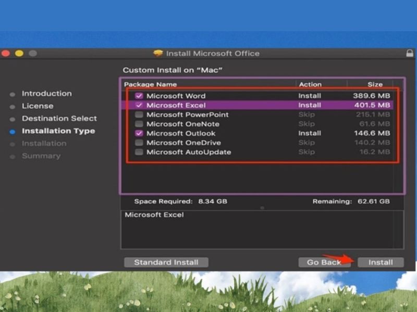Uncheck the Microsoft Word checkbox
This screenshot has width=417, height=312.
pos(139,96)
